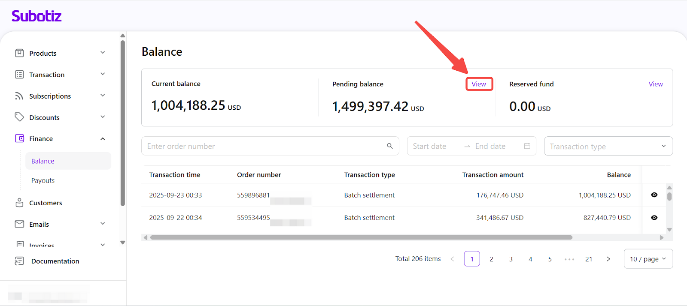Click View link for Pending balance
The height and width of the screenshot is (306, 687).
479,84
